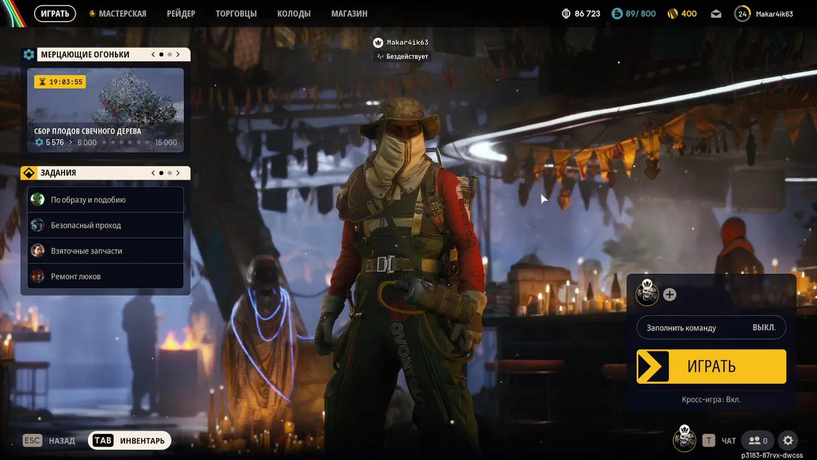Click the level 24 profile badge
Image resolution: width=817 pixels, height=460 pixels.
[x=742, y=13]
